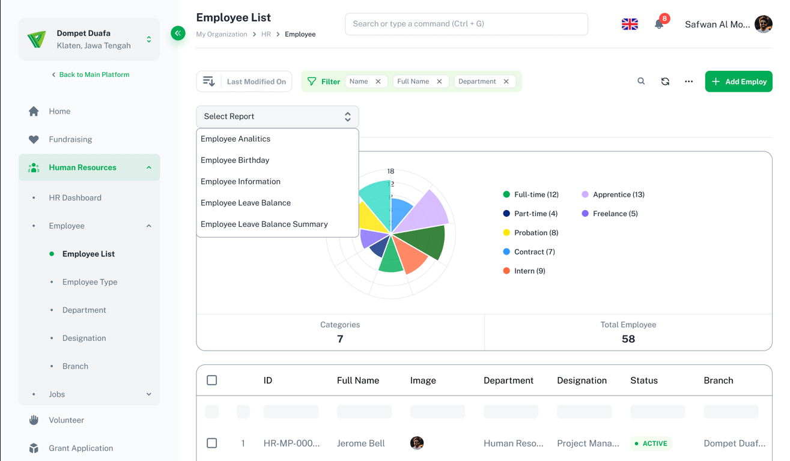Open Branch page in sidebar

[x=75, y=366]
